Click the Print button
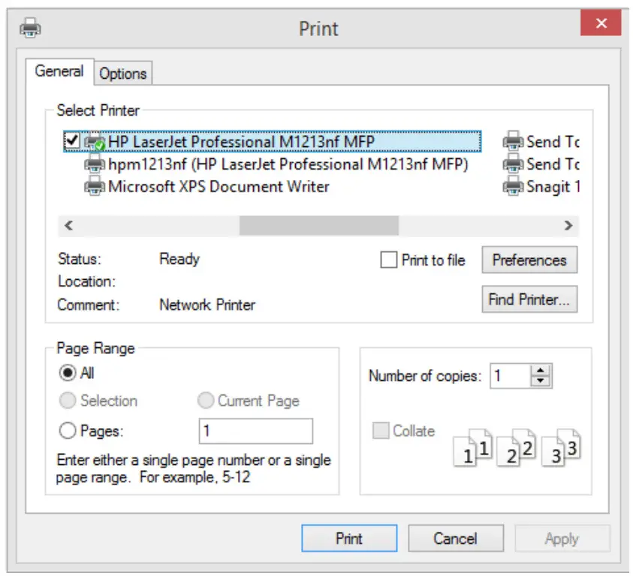The width and height of the screenshot is (633, 576). tap(348, 538)
